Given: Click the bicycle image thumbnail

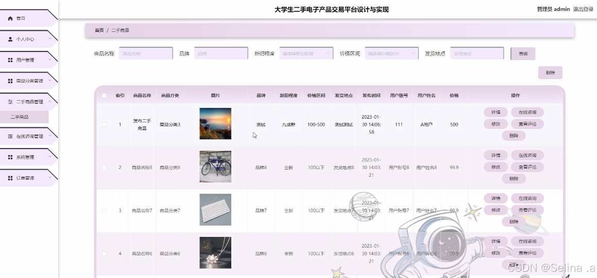Looking at the screenshot, I should (x=215, y=166).
